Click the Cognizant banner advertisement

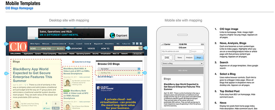(x=78, y=33)
